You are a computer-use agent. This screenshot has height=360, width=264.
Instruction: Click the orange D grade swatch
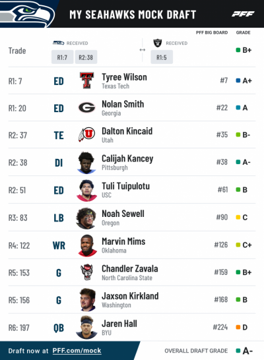click(x=238, y=327)
